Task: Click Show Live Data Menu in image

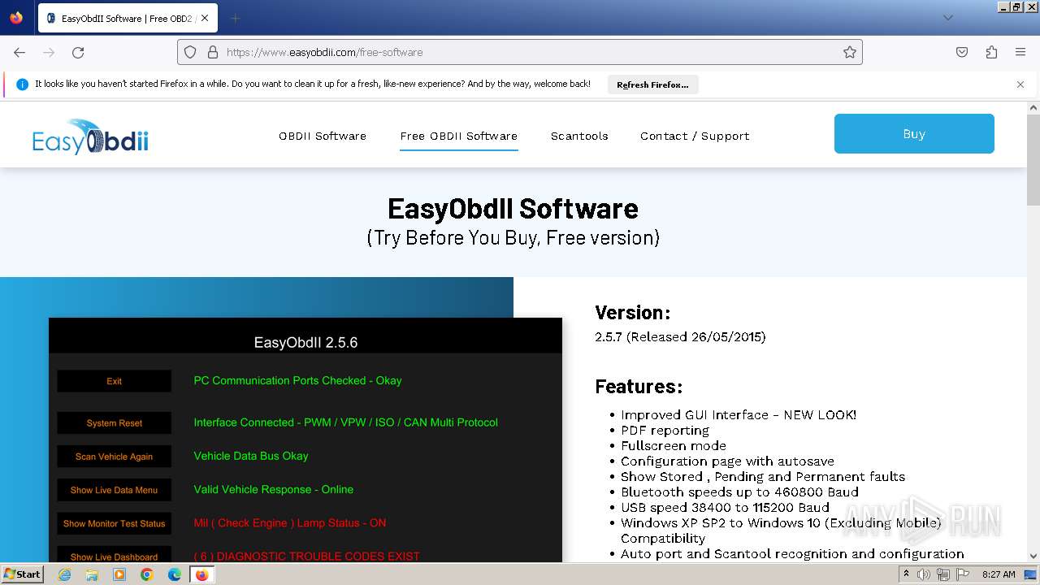Action: pyautogui.click(x=114, y=490)
